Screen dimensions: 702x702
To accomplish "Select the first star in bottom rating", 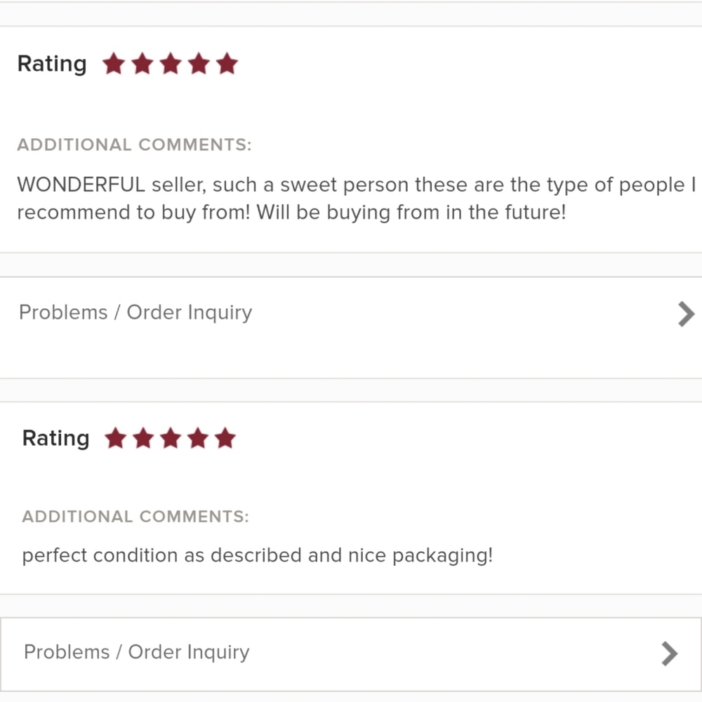I will tap(116, 437).
